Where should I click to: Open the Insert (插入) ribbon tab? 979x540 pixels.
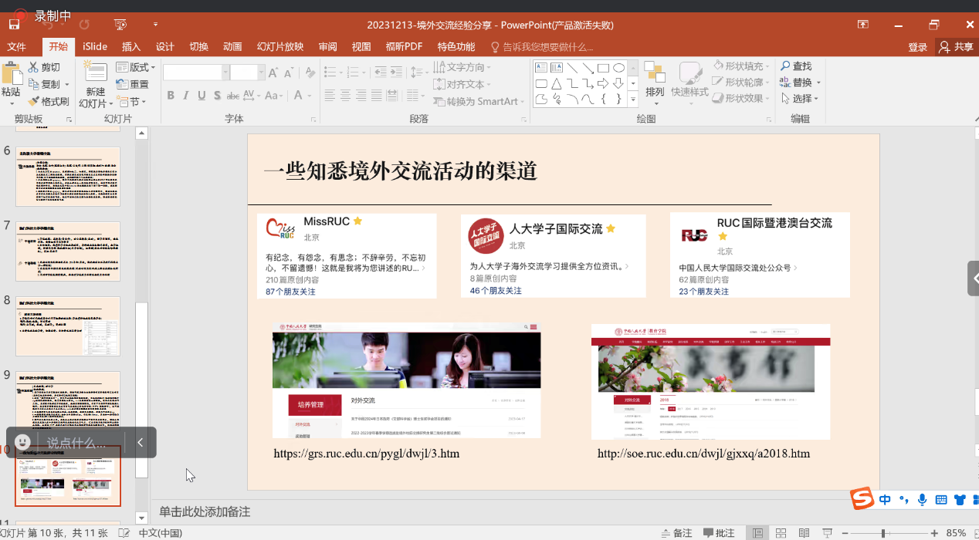click(x=131, y=46)
